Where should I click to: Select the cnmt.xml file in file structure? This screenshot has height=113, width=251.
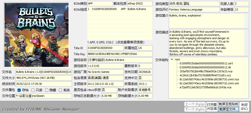(209, 83)
